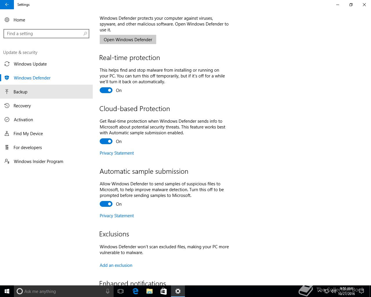Viewport: 371px width, 297px height.
Task: Open Find My Device settings
Action: (x=46, y=133)
